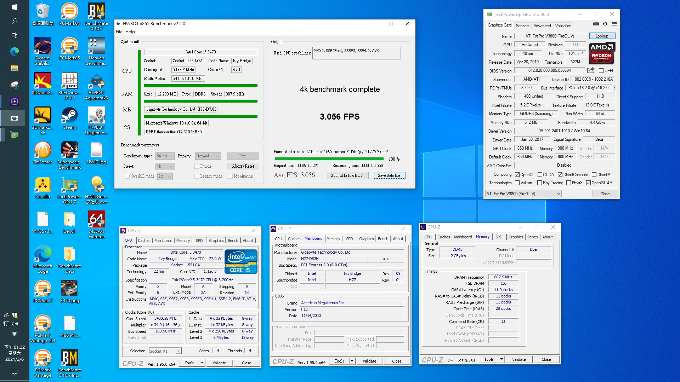This screenshot has width=680, height=382.
Task: Toggle OpenCL checkbox in GPU-Z
Action: pyautogui.click(x=517, y=175)
